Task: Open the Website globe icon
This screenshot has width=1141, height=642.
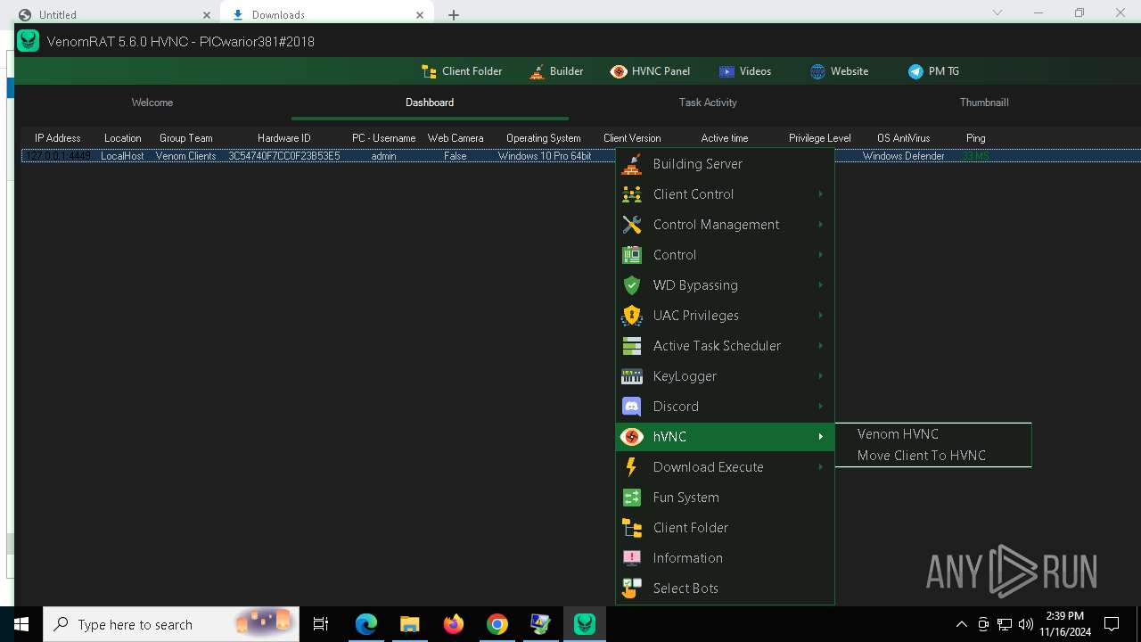Action: click(x=817, y=71)
